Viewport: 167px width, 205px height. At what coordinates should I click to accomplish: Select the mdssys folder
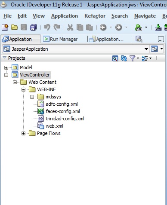[53, 97]
